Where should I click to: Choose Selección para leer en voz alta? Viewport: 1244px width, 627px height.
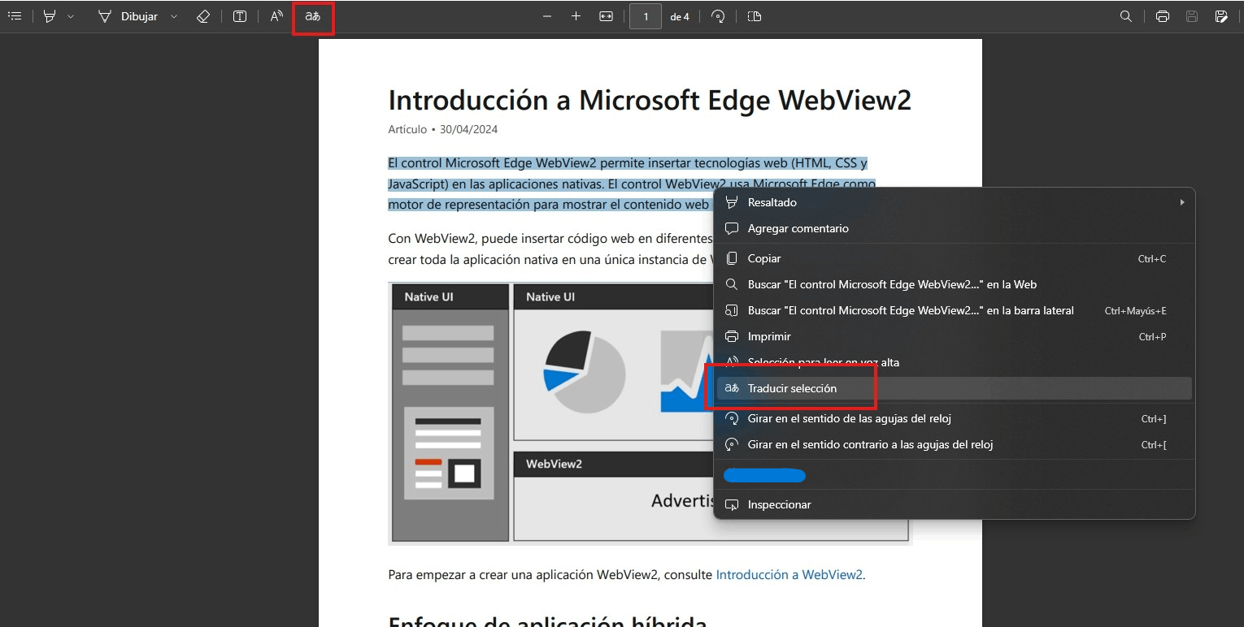click(955, 362)
